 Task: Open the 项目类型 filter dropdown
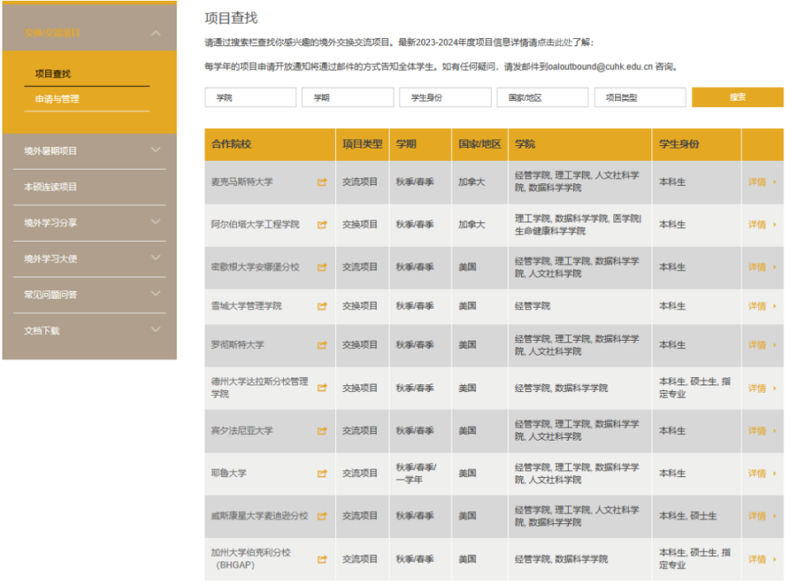click(x=640, y=97)
